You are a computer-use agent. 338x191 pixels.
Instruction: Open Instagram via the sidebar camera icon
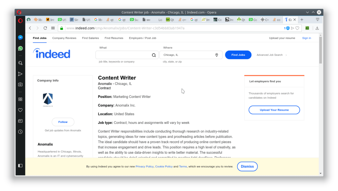click(20, 84)
